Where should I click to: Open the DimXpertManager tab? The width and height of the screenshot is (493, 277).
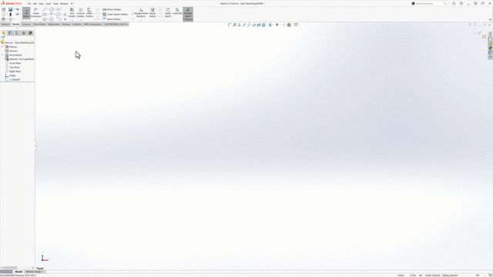[x=24, y=33]
